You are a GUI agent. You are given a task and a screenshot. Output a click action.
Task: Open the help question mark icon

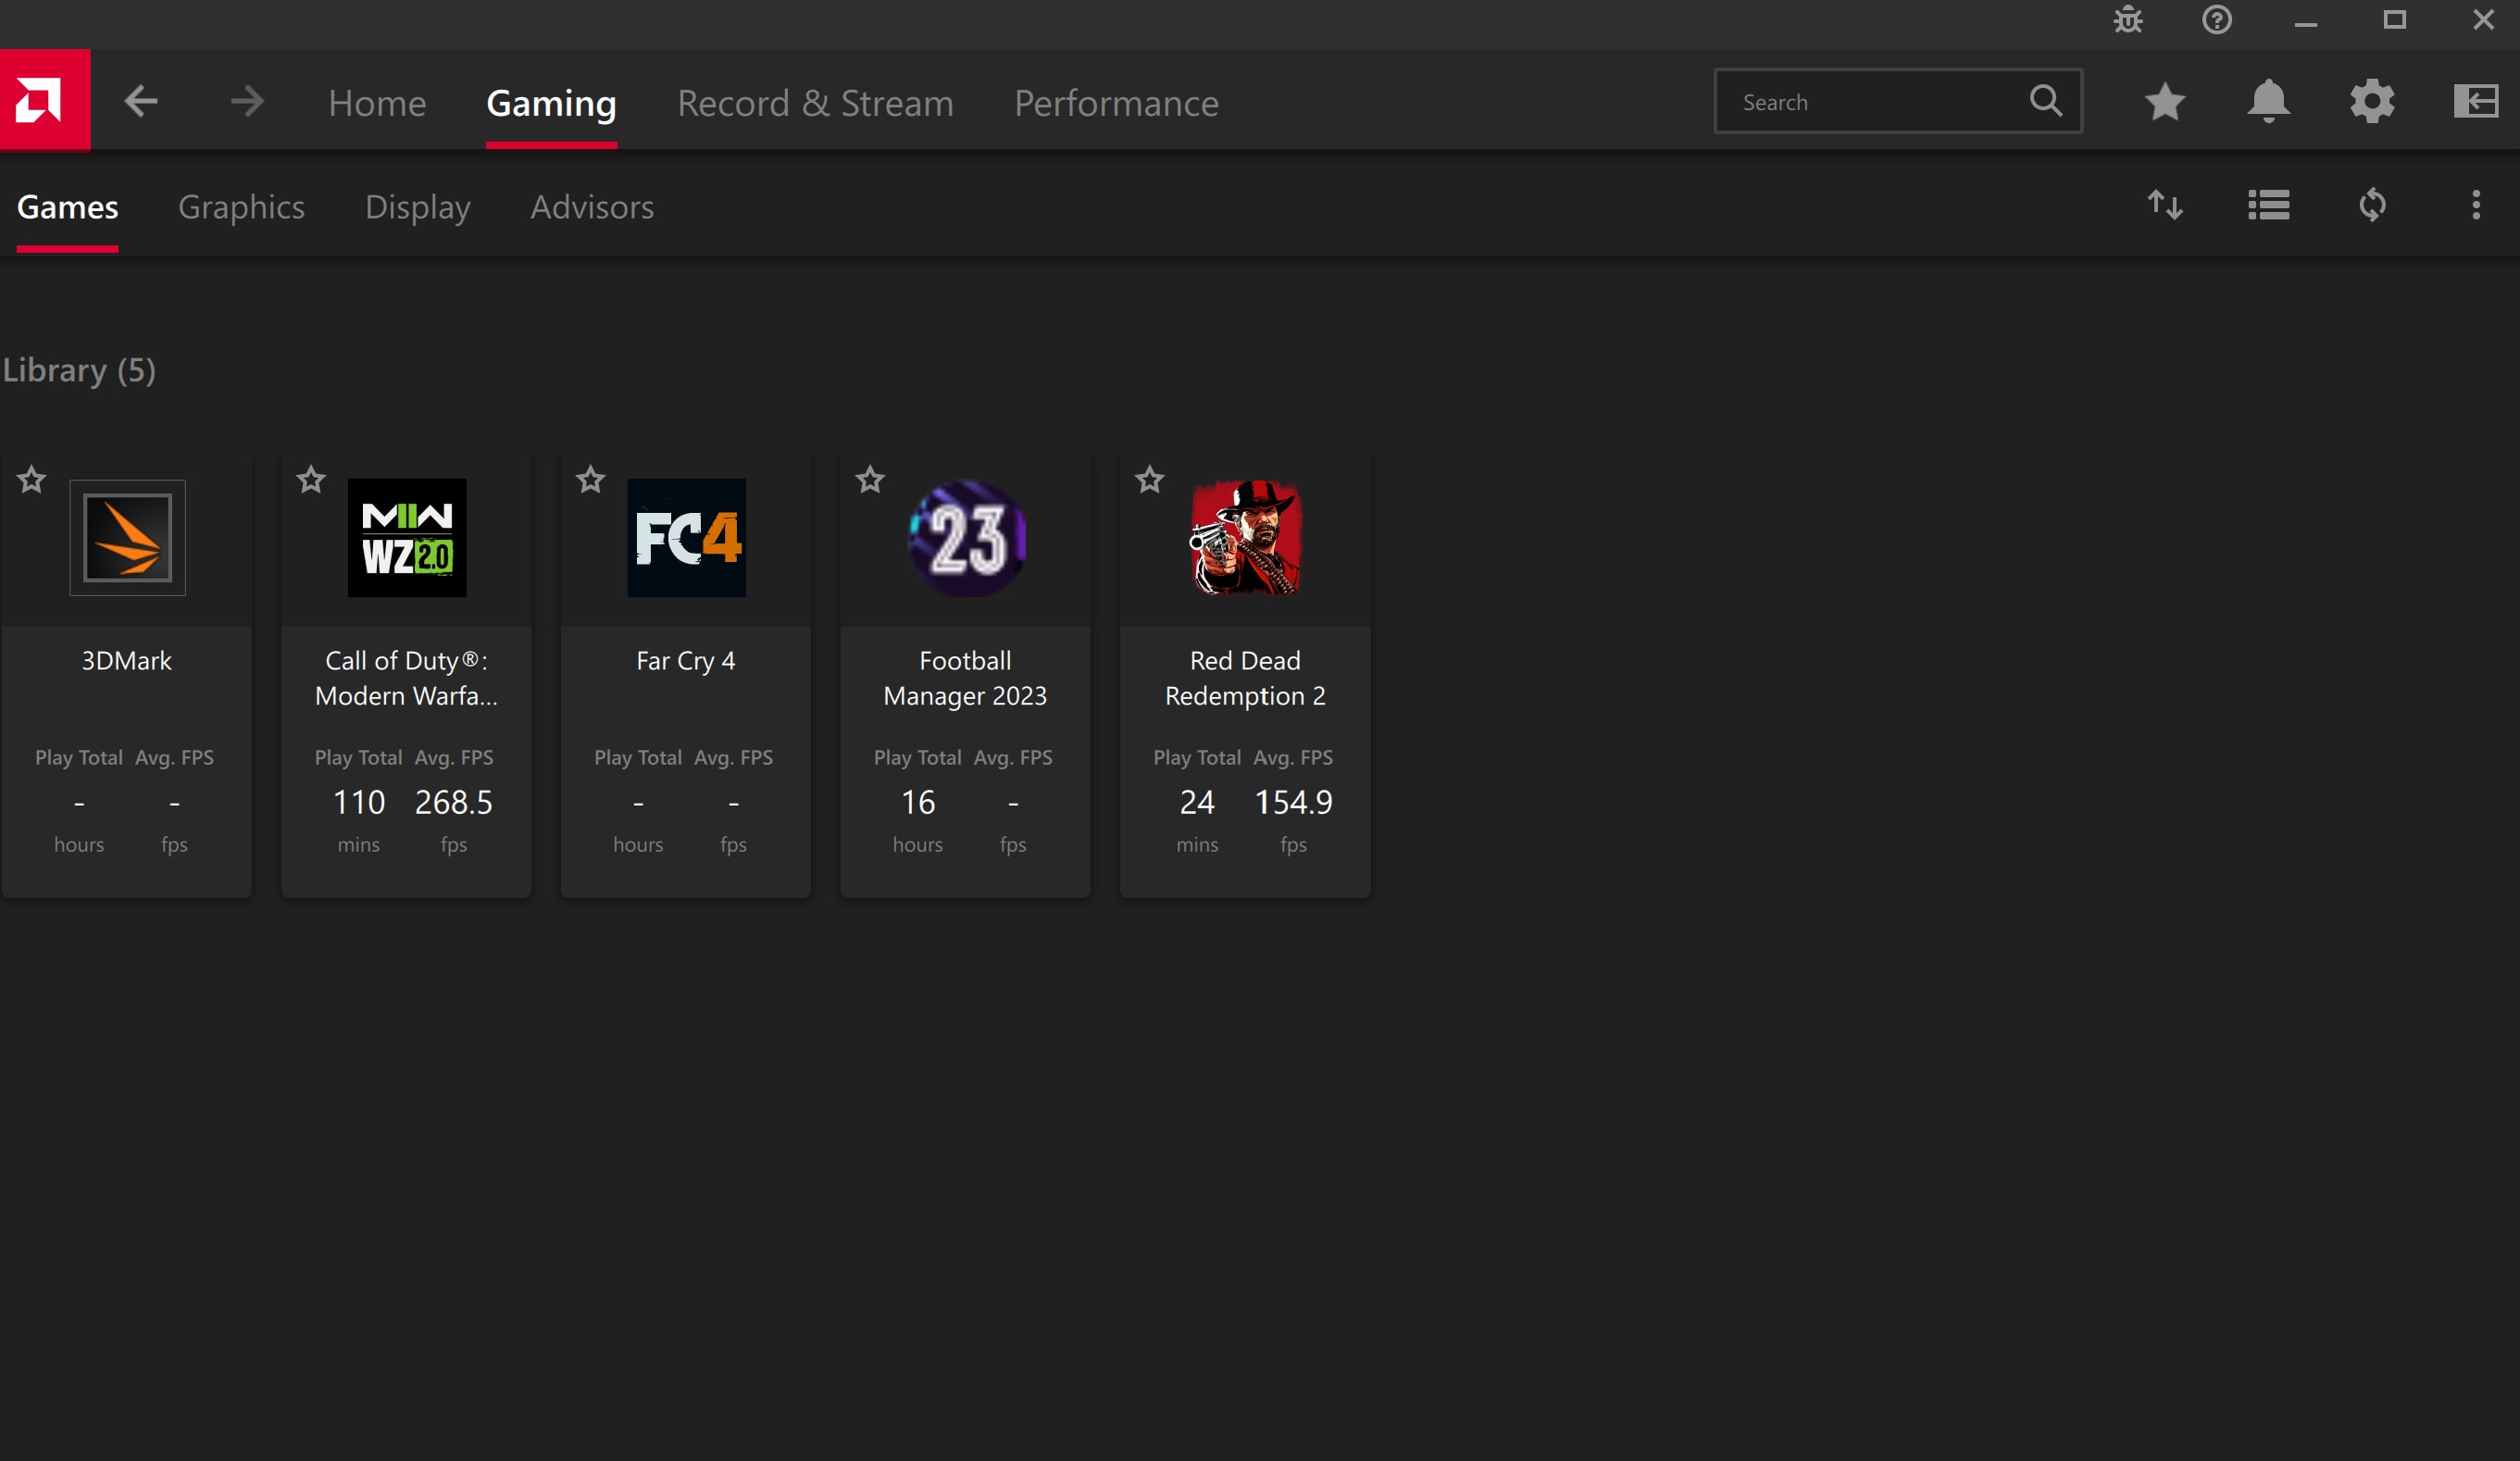click(x=2216, y=20)
